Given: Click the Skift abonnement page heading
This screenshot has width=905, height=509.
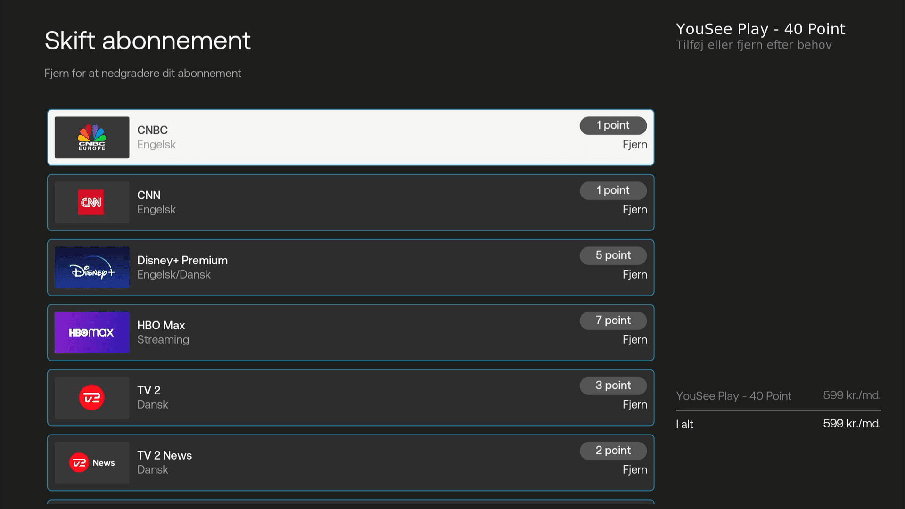Looking at the screenshot, I should coord(148,41).
